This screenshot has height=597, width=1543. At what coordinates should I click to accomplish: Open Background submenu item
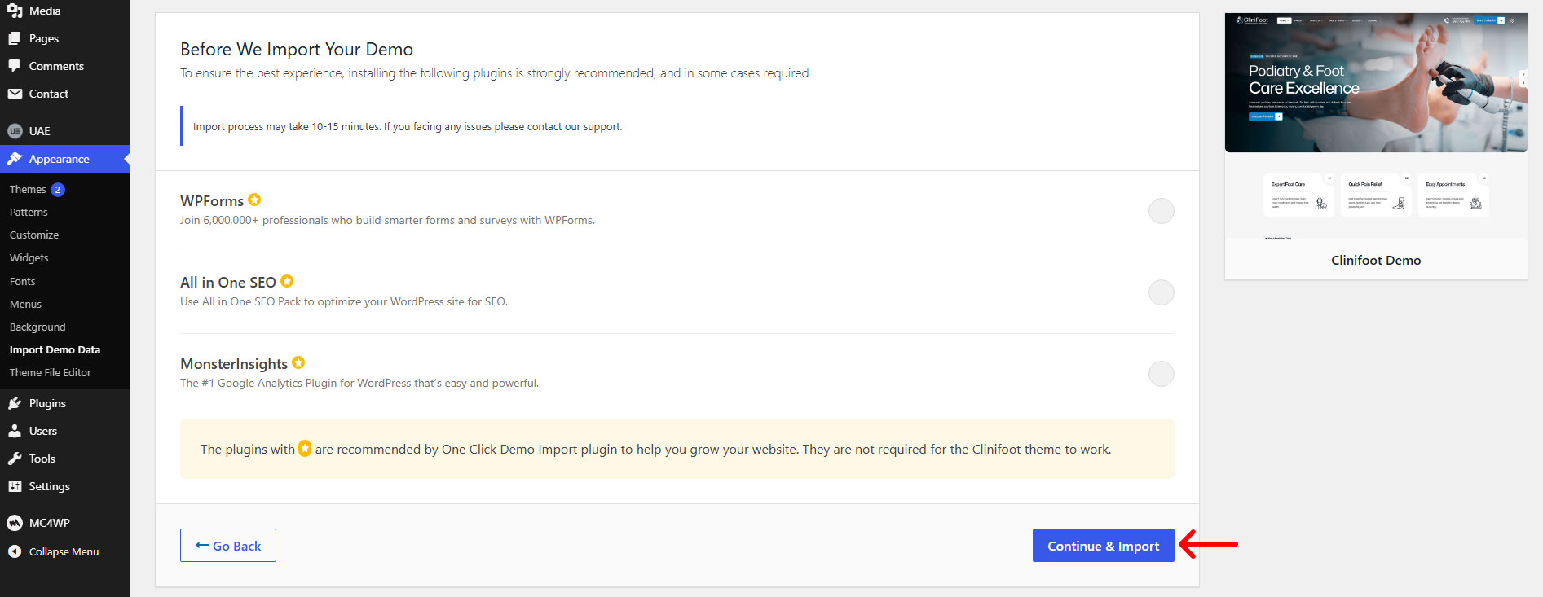(37, 327)
